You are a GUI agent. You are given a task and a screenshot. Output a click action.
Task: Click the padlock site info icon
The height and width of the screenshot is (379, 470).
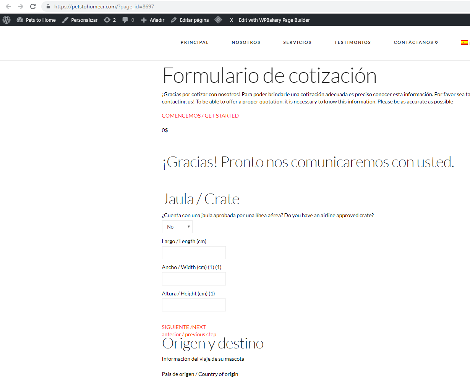(48, 6)
